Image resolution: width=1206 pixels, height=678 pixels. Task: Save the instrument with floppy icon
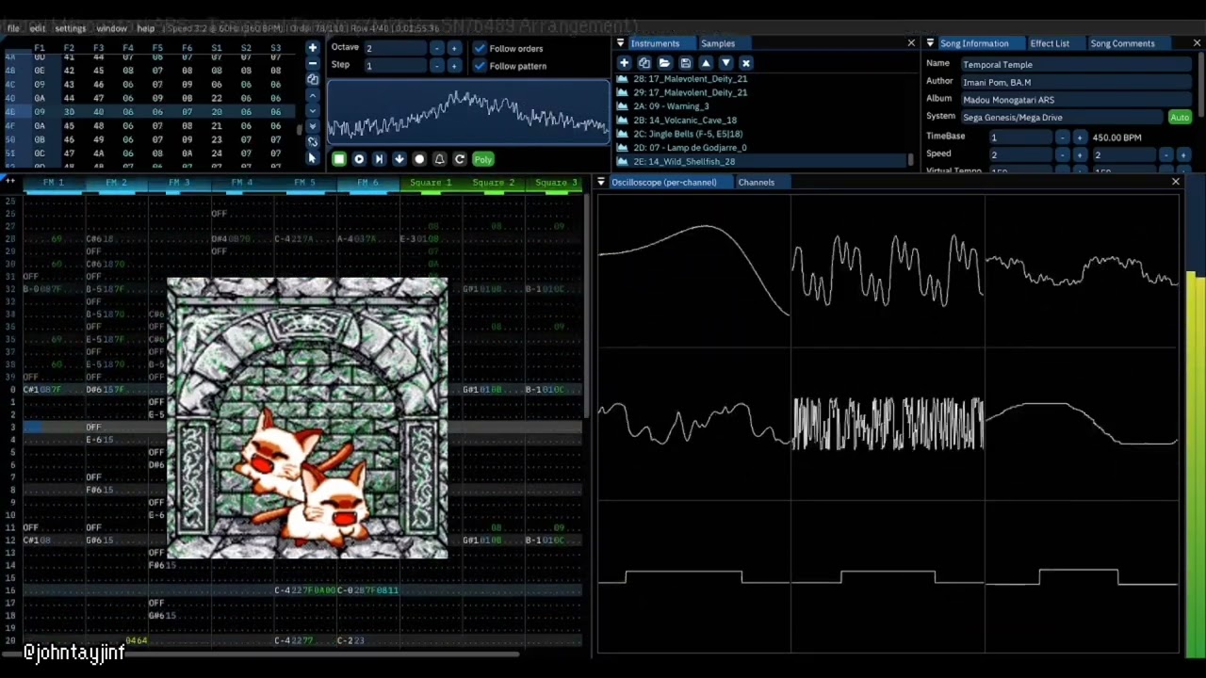(x=685, y=63)
